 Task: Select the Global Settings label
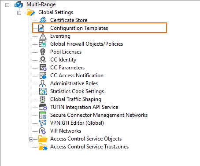56,12
